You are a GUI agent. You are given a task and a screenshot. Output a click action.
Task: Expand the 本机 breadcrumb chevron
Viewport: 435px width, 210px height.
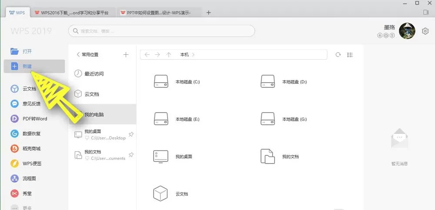[194, 55]
